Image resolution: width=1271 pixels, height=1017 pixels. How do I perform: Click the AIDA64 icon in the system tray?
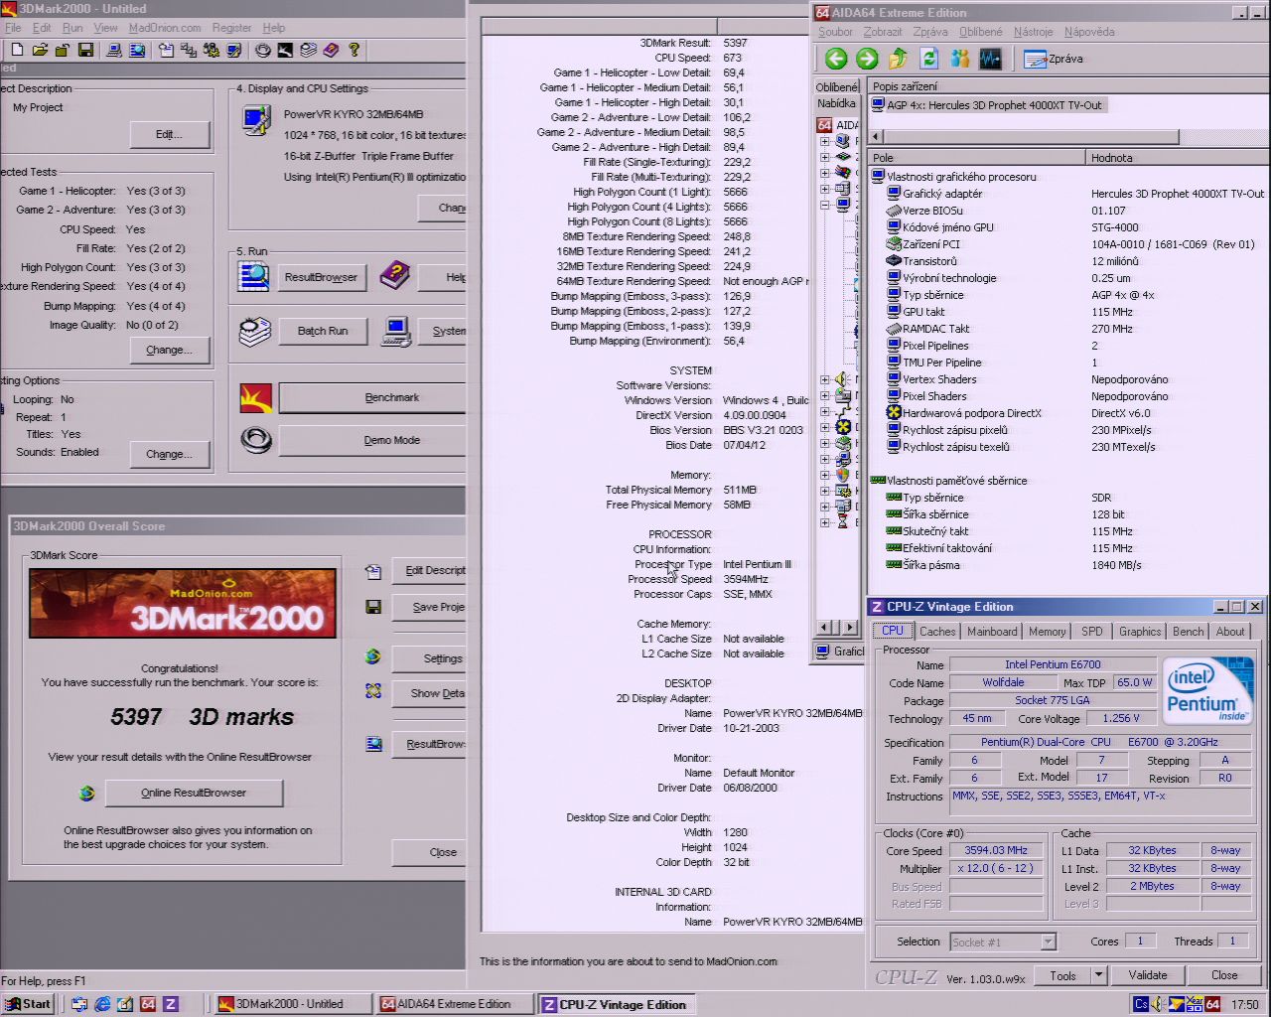(x=1212, y=1004)
